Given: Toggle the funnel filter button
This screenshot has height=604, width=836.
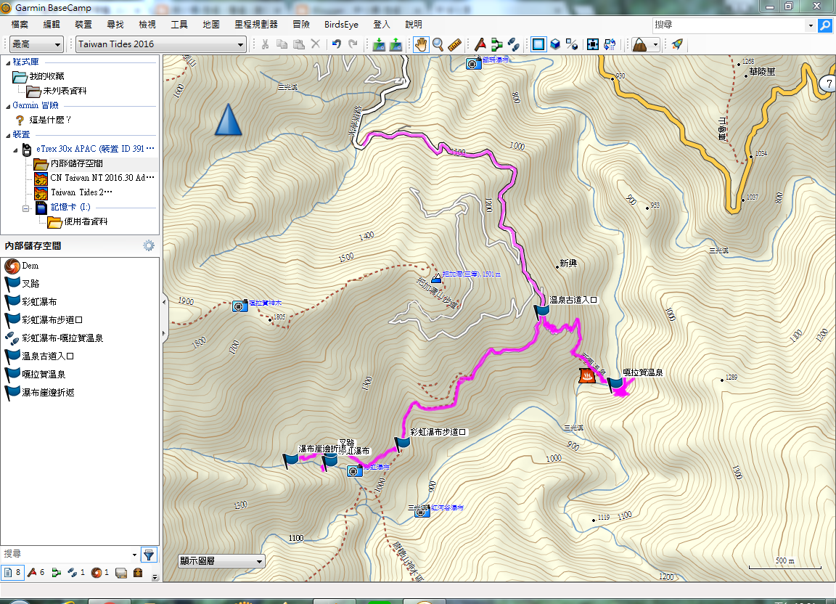Looking at the screenshot, I should [149, 555].
